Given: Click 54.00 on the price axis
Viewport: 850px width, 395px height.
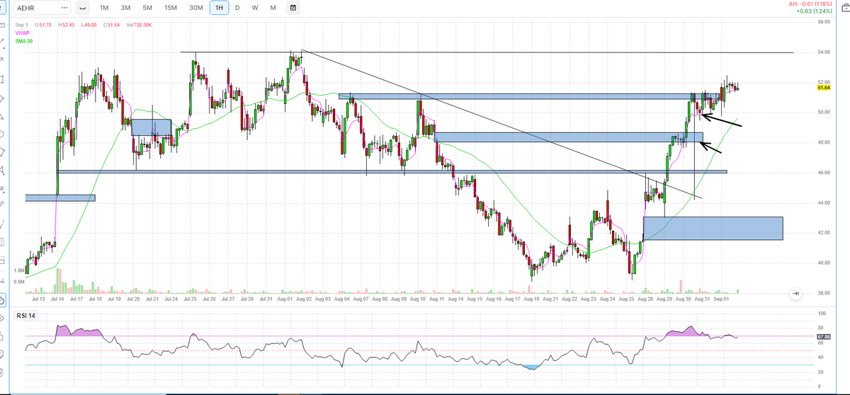Looking at the screenshot, I should coord(823,52).
